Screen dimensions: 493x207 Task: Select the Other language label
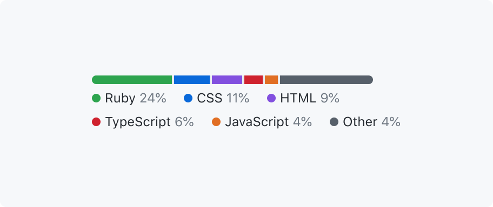[x=360, y=122]
